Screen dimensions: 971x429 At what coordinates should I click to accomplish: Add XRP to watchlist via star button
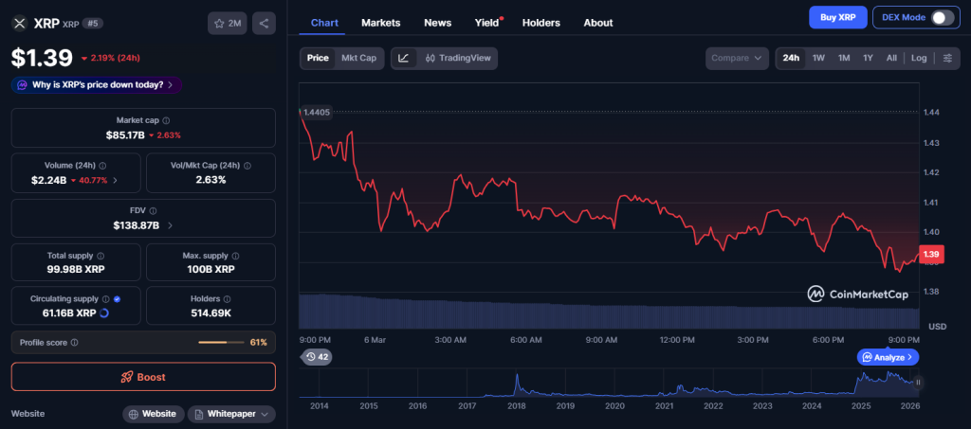click(x=228, y=24)
